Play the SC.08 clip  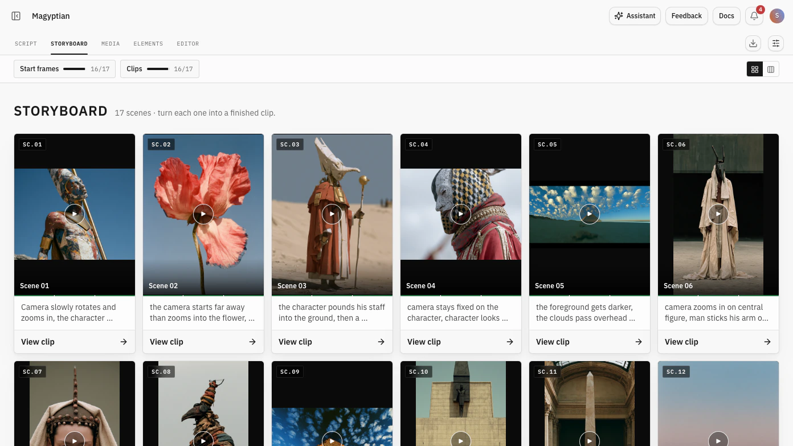203,440
